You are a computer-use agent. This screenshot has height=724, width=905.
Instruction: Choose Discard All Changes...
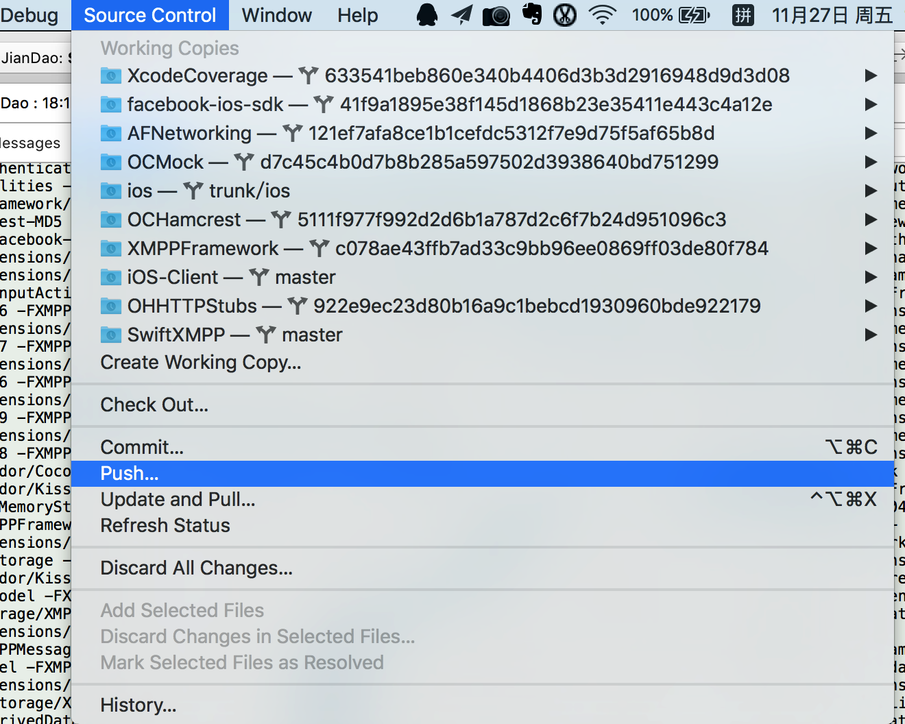196,568
